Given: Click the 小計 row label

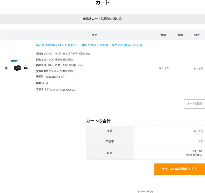Looking at the screenshot, I should click(109, 131).
